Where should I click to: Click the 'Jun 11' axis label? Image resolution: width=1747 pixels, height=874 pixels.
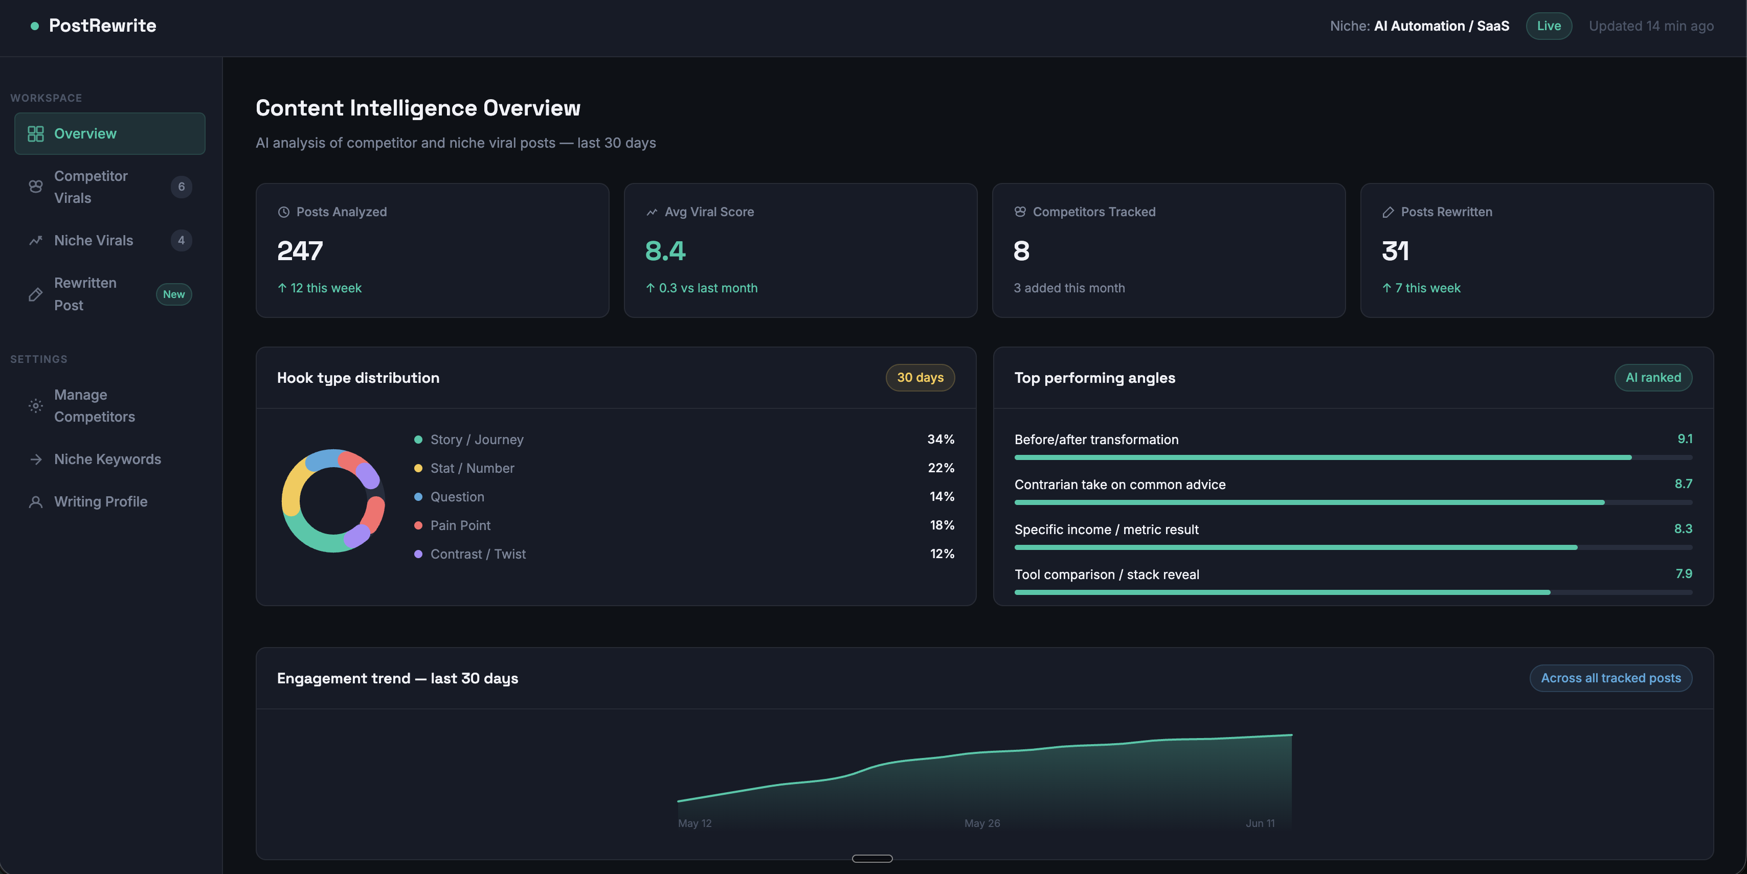tap(1260, 823)
